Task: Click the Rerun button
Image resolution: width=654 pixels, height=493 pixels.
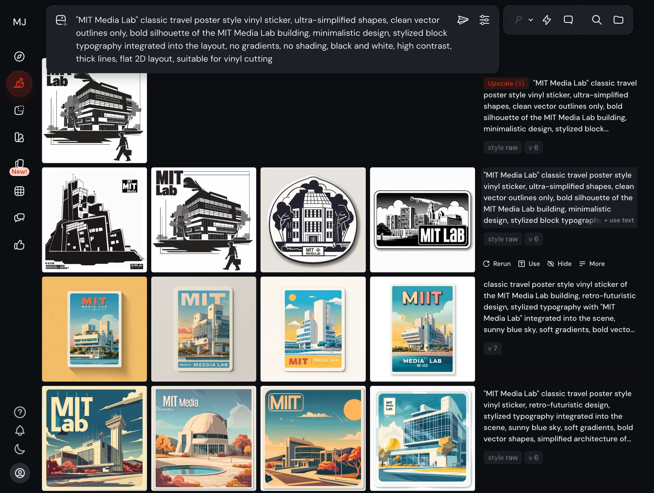Action: point(497,264)
